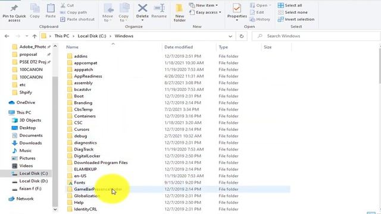Open Documents in navigation pane
This screenshot has height=214, width=381.
(27, 135)
